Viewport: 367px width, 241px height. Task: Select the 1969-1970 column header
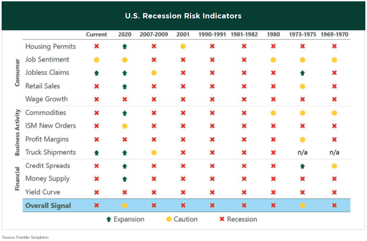point(334,34)
